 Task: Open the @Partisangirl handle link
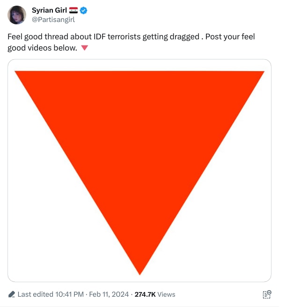[53, 20]
